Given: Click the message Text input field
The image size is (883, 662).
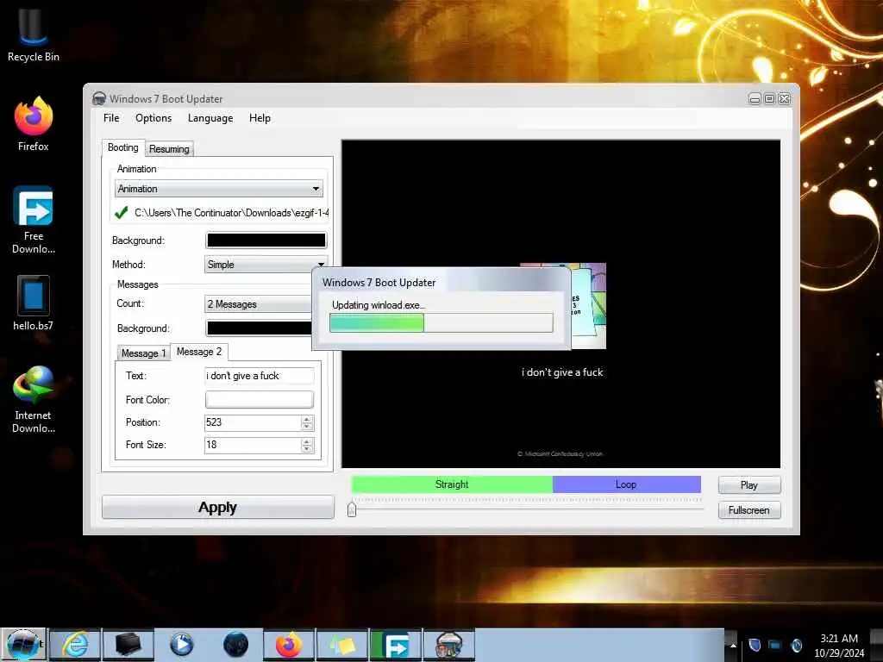Looking at the screenshot, I should (259, 376).
